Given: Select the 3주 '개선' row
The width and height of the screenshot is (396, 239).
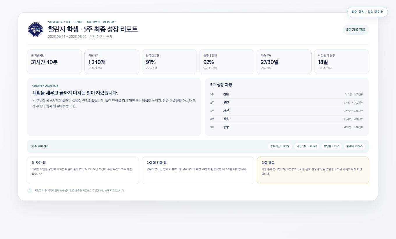Looking at the screenshot, I should (x=287, y=111).
